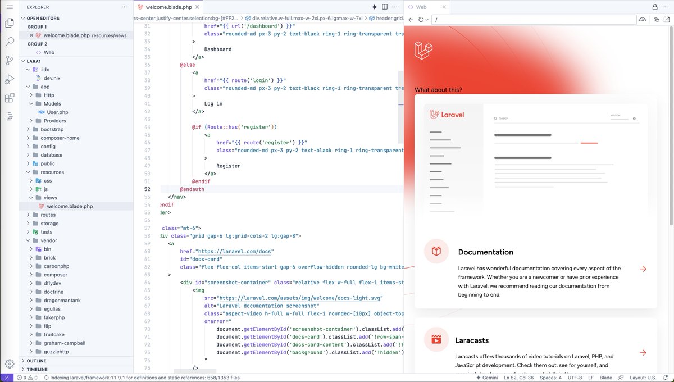
Task: Open the preview in a new window
Action: coord(667,20)
